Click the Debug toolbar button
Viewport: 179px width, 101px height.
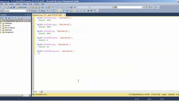[x=42, y=11]
